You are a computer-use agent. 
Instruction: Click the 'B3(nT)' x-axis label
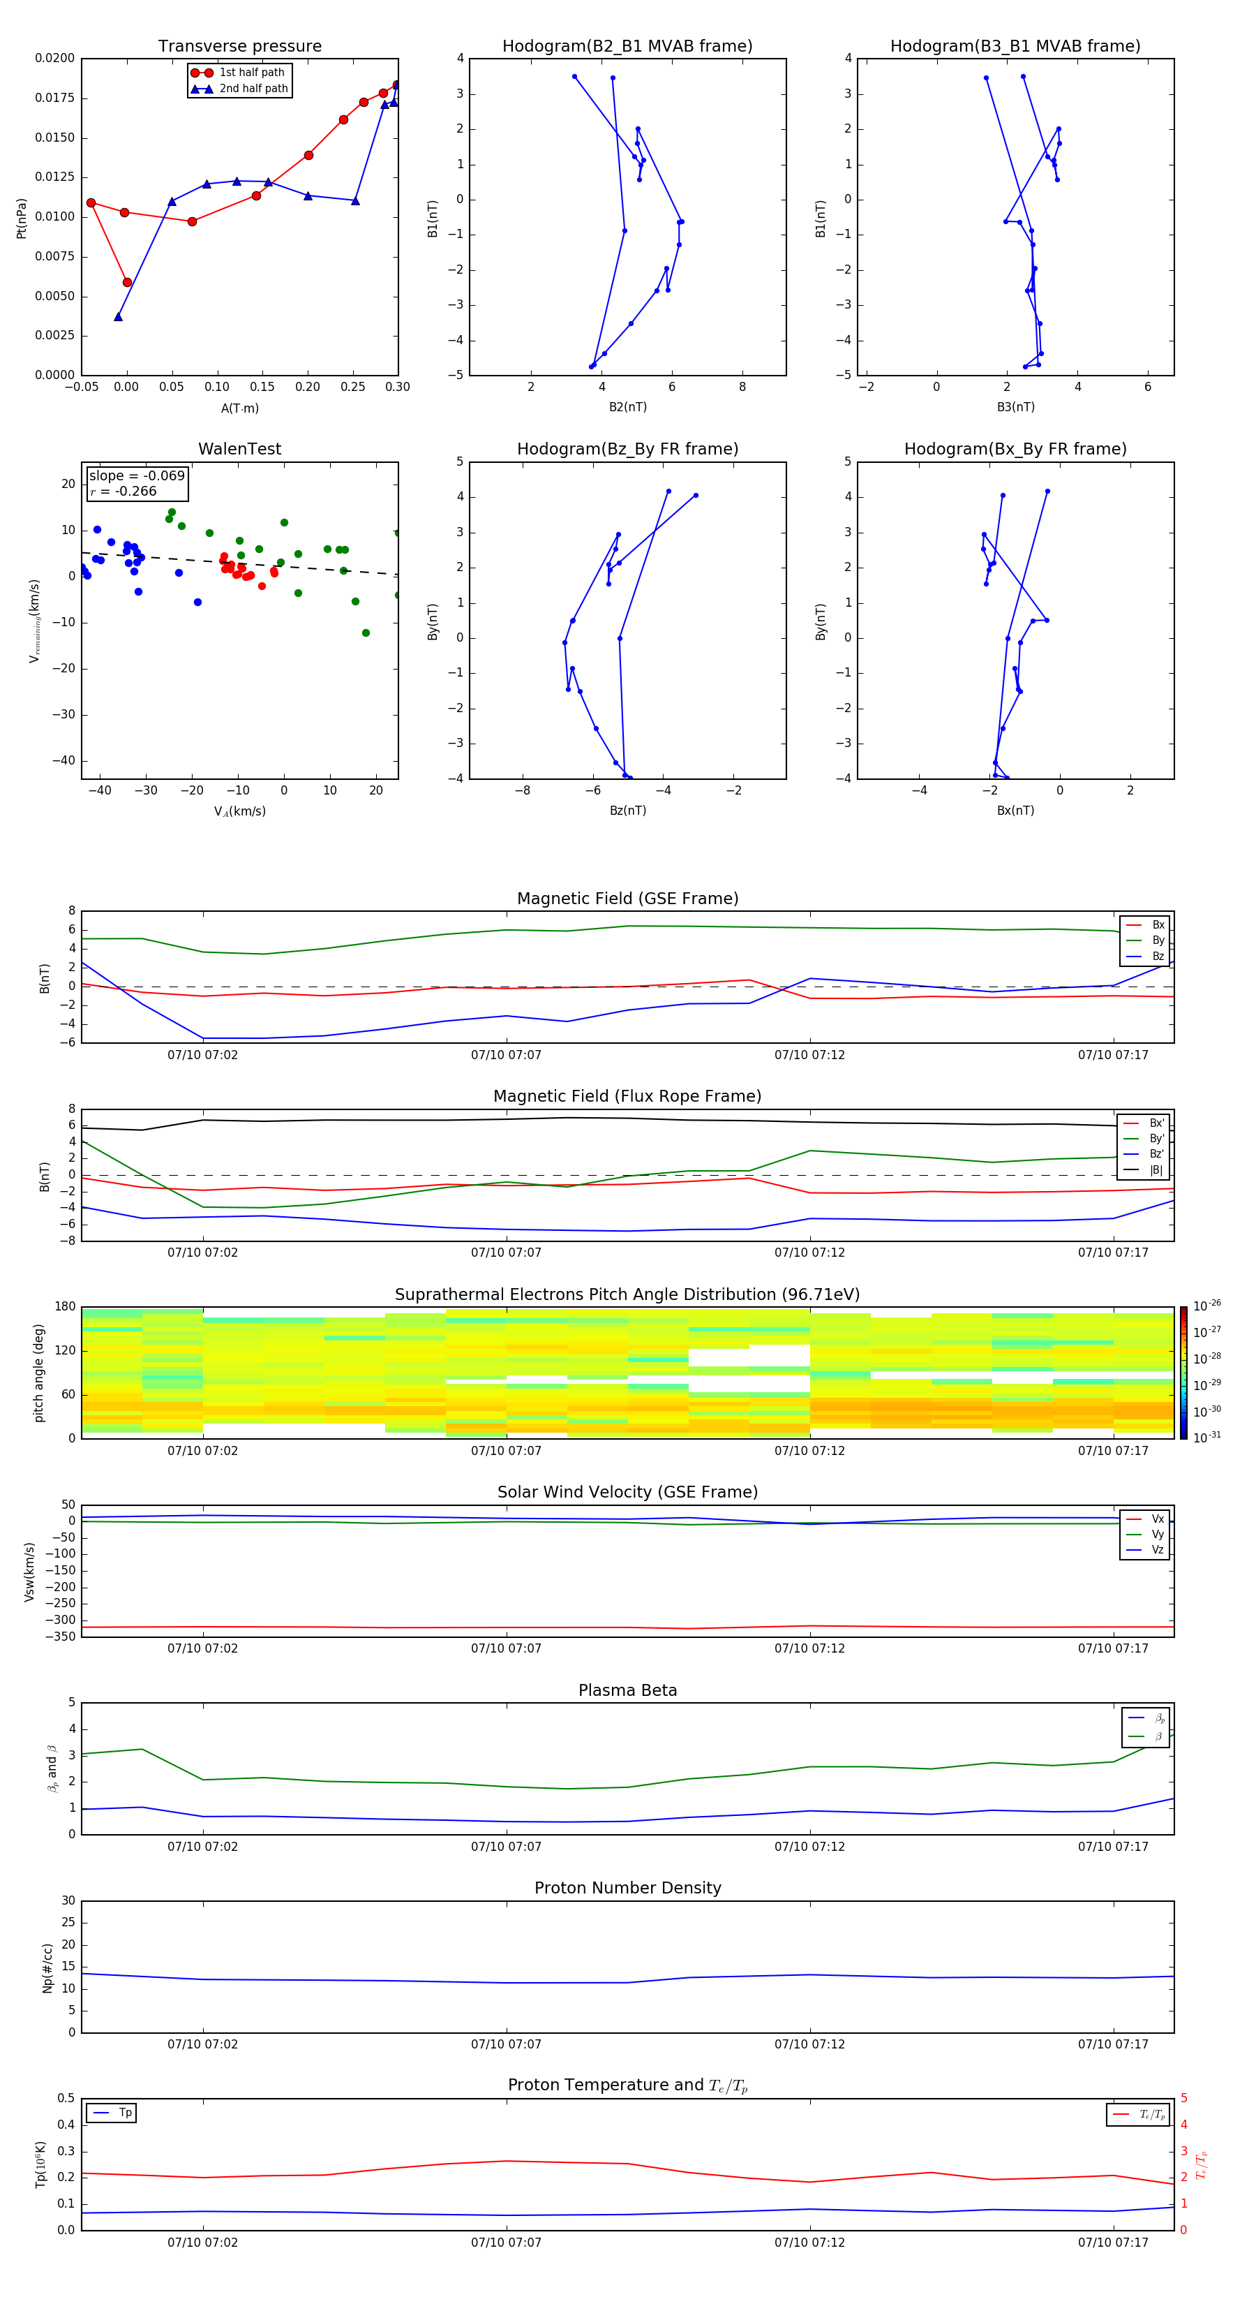click(1015, 407)
